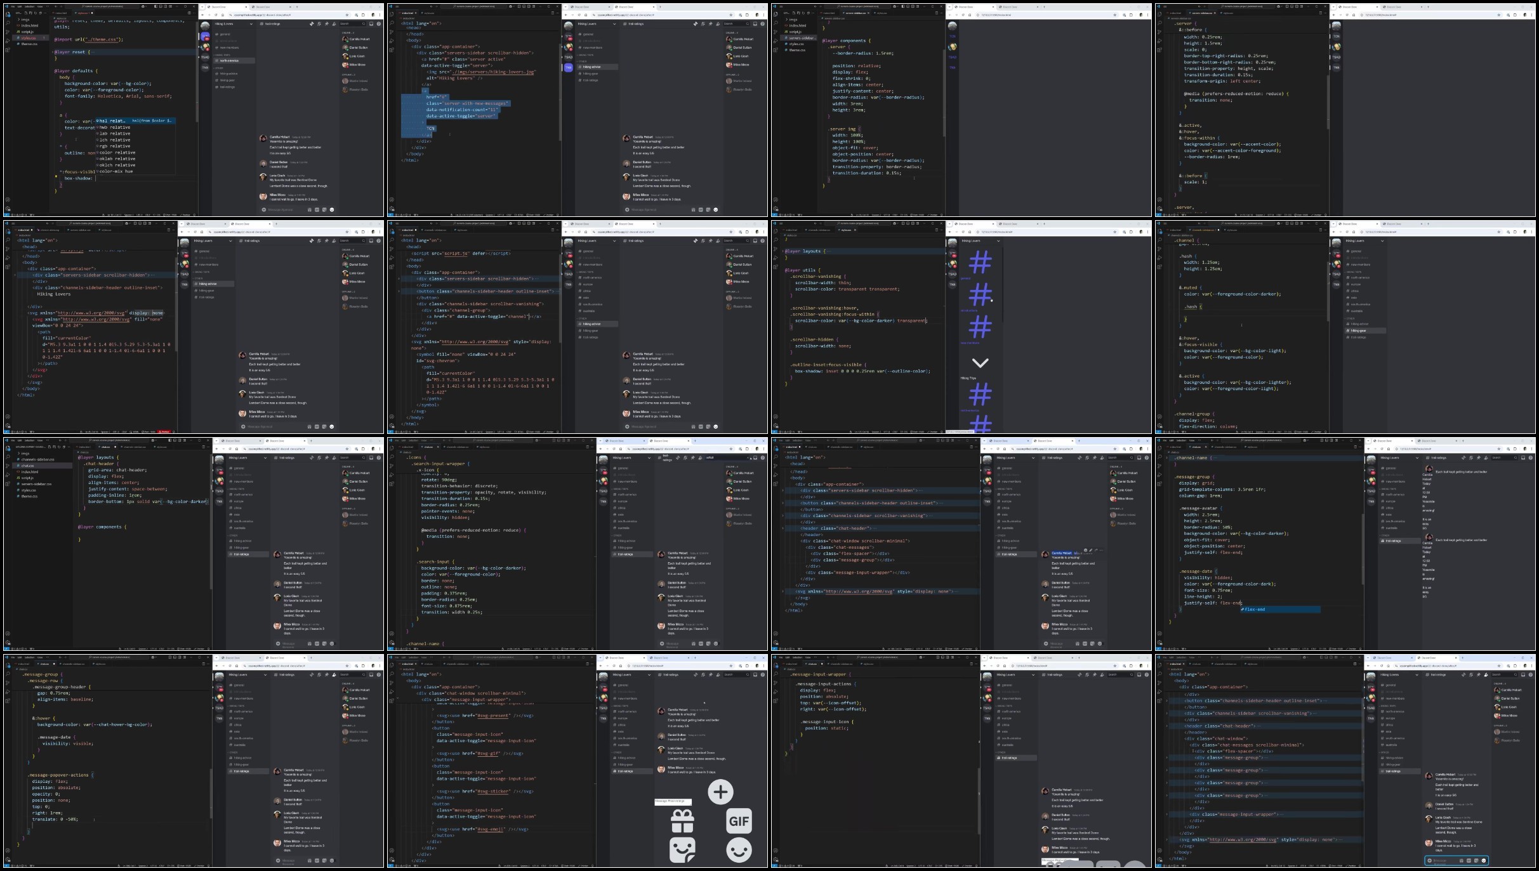Click the code line '.outline-inset:focus-visible {'
Viewport: 1539px width, 871px height.
pos(828,365)
